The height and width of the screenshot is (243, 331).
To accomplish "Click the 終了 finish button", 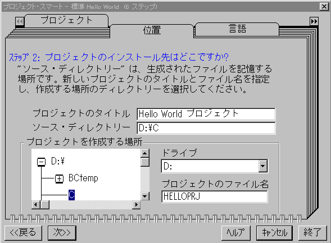I will (x=312, y=233).
